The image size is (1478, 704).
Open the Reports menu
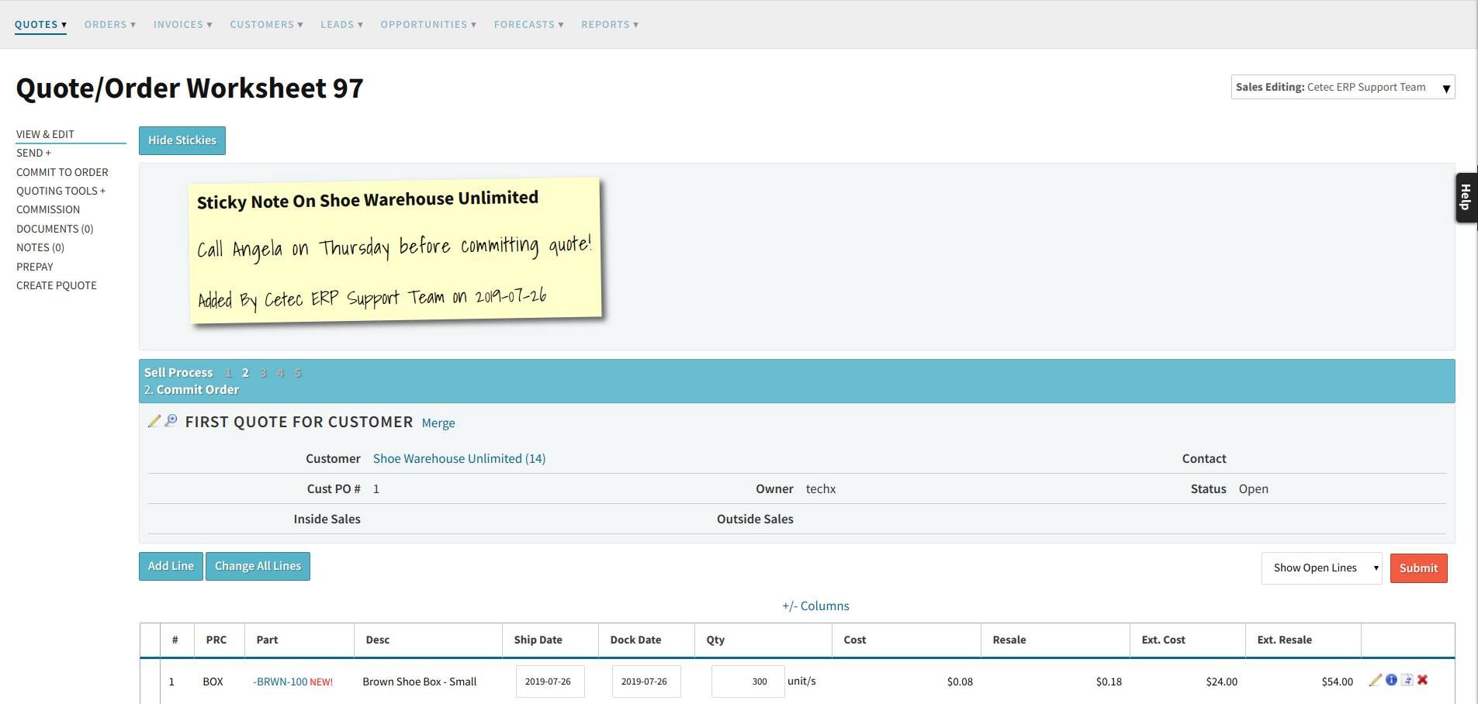[609, 25]
